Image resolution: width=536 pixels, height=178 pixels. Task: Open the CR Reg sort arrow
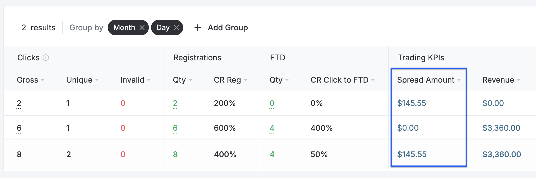[x=246, y=80]
